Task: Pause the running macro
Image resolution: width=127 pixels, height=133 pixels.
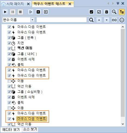Action: [x=13, y=12]
